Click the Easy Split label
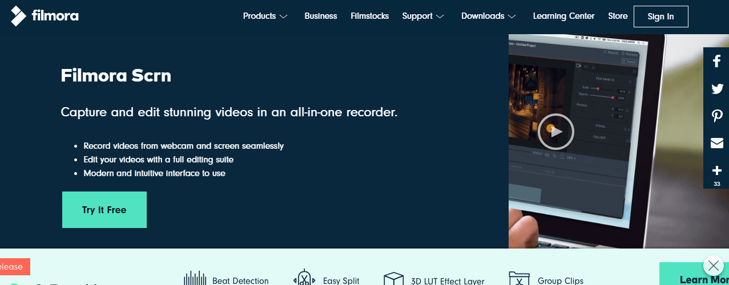Screen dimensions: 729x285 coord(341,280)
